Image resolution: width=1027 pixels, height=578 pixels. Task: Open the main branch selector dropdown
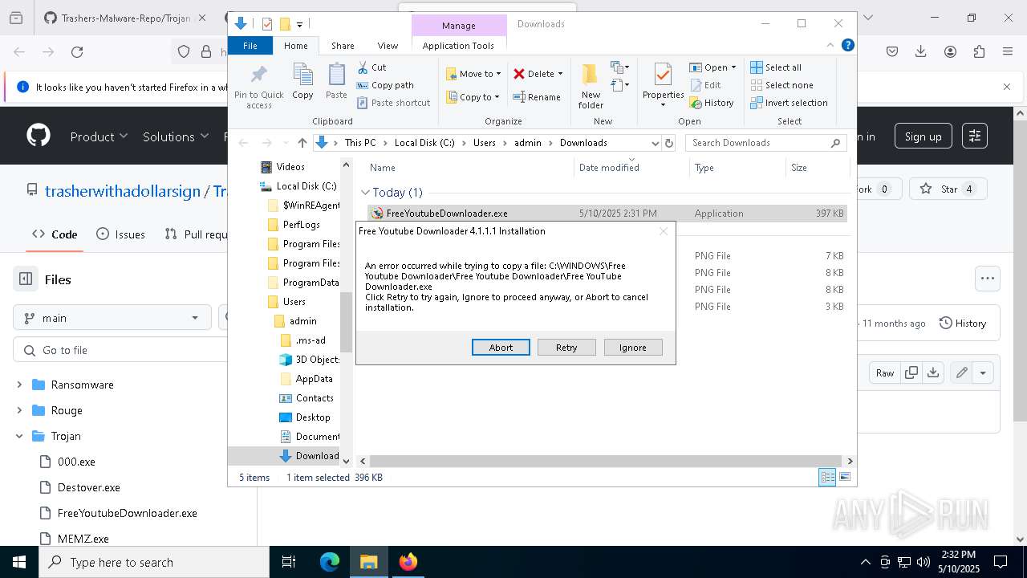point(112,318)
